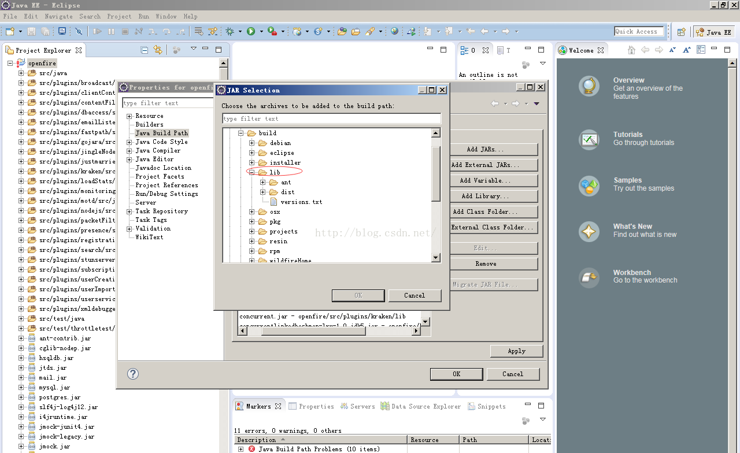Click OK in the Properties dialog

(x=456, y=374)
